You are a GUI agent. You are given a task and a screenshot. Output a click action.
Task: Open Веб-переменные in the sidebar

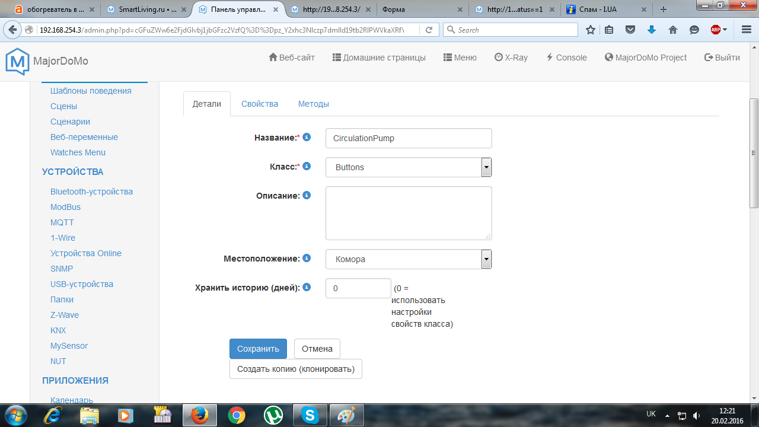coord(84,137)
